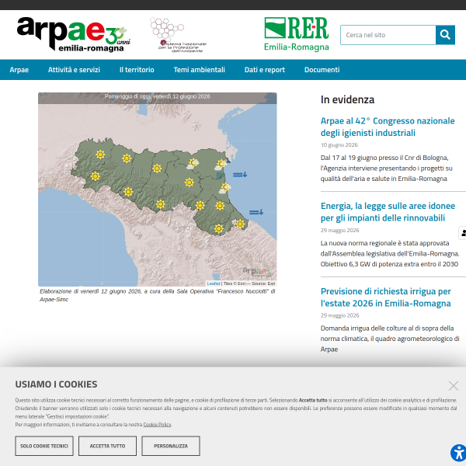The height and width of the screenshot is (466, 466).
Task: Open the Cookie Policy link
Action: 157,424
